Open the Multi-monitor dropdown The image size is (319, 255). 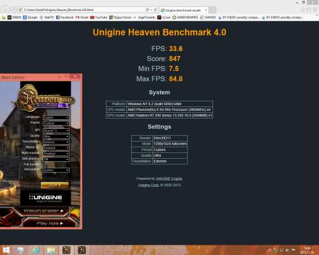(x=56, y=154)
